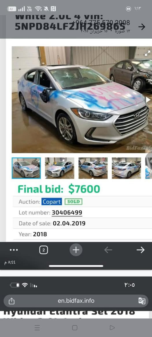This screenshot has width=152, height=337.
Task: Add a new browser tab with plus button
Action: (x=76, y=250)
